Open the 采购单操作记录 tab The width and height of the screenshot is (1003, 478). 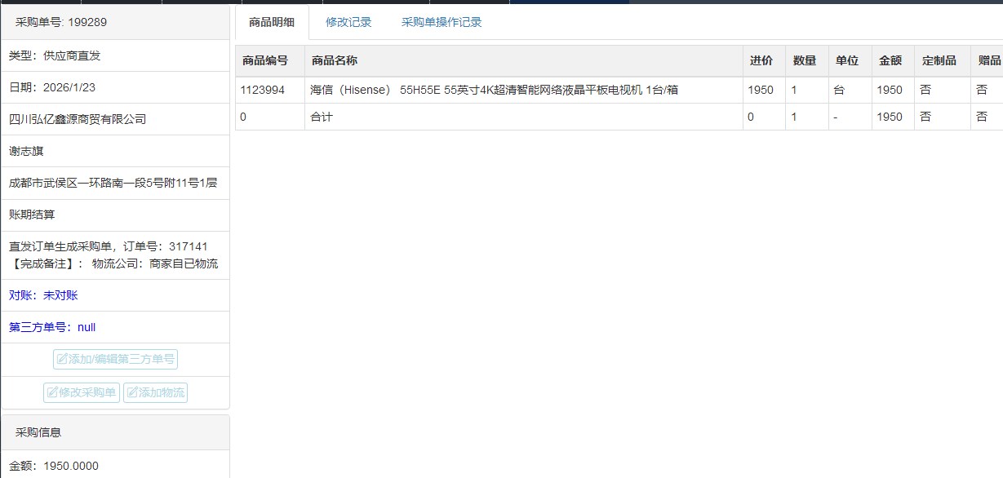(442, 23)
